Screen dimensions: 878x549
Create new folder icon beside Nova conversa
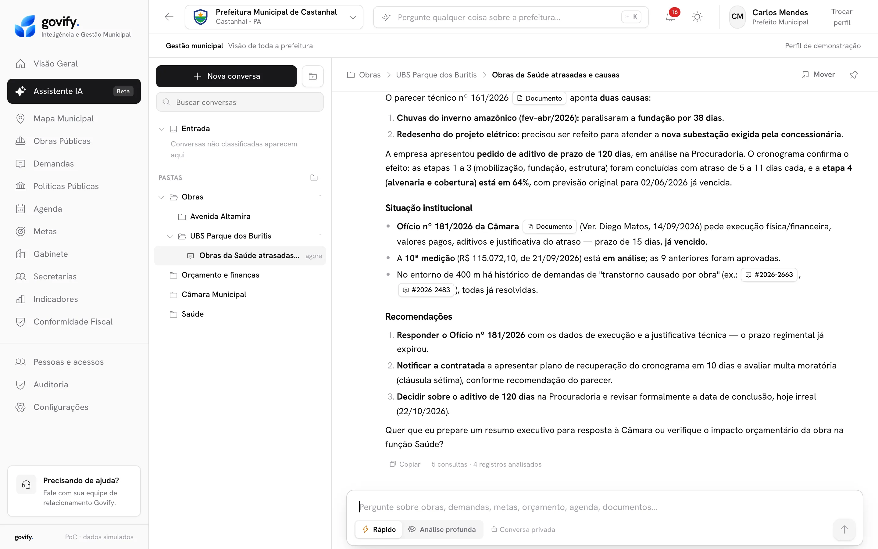(x=313, y=76)
